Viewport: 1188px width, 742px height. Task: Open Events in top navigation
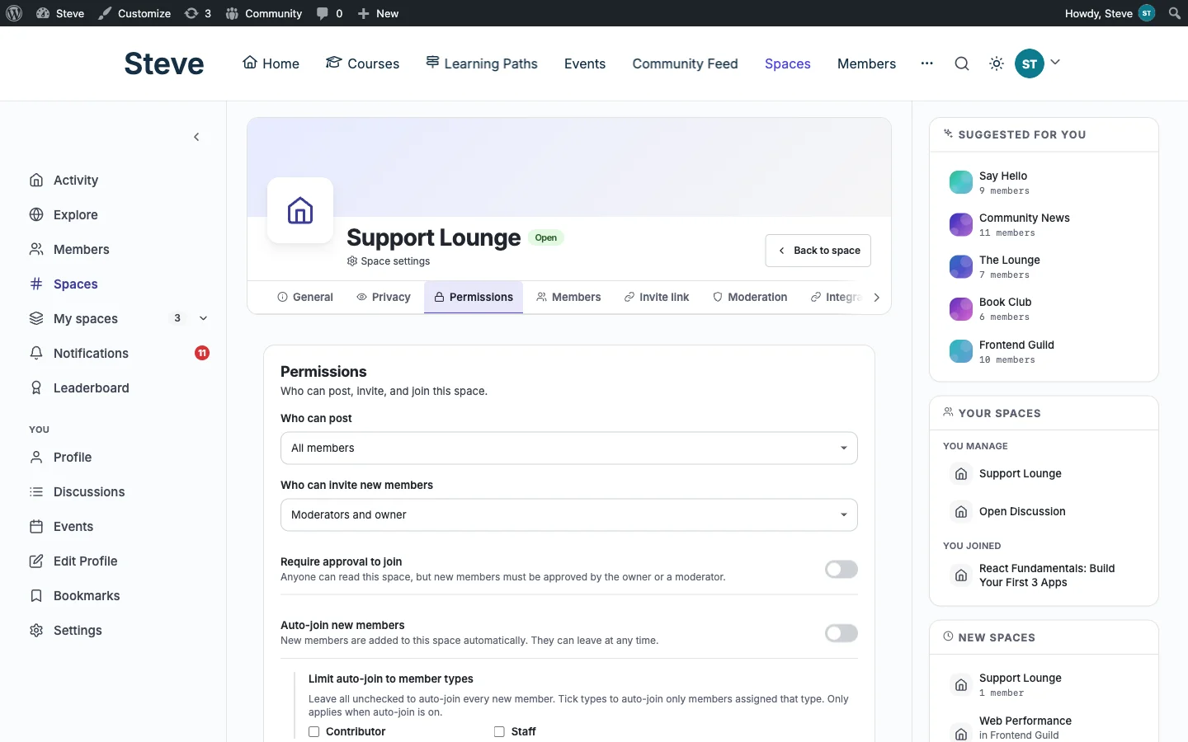(585, 63)
